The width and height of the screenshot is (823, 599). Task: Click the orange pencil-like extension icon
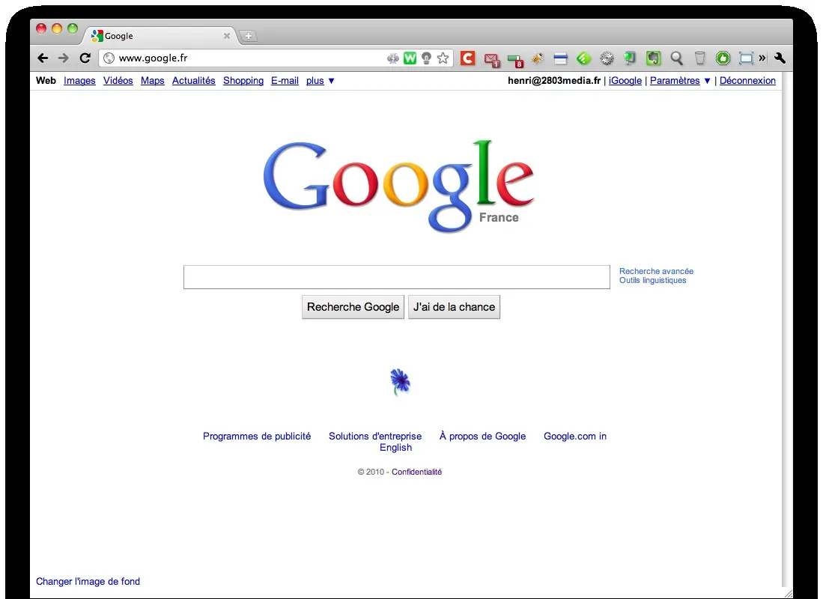[x=538, y=58]
